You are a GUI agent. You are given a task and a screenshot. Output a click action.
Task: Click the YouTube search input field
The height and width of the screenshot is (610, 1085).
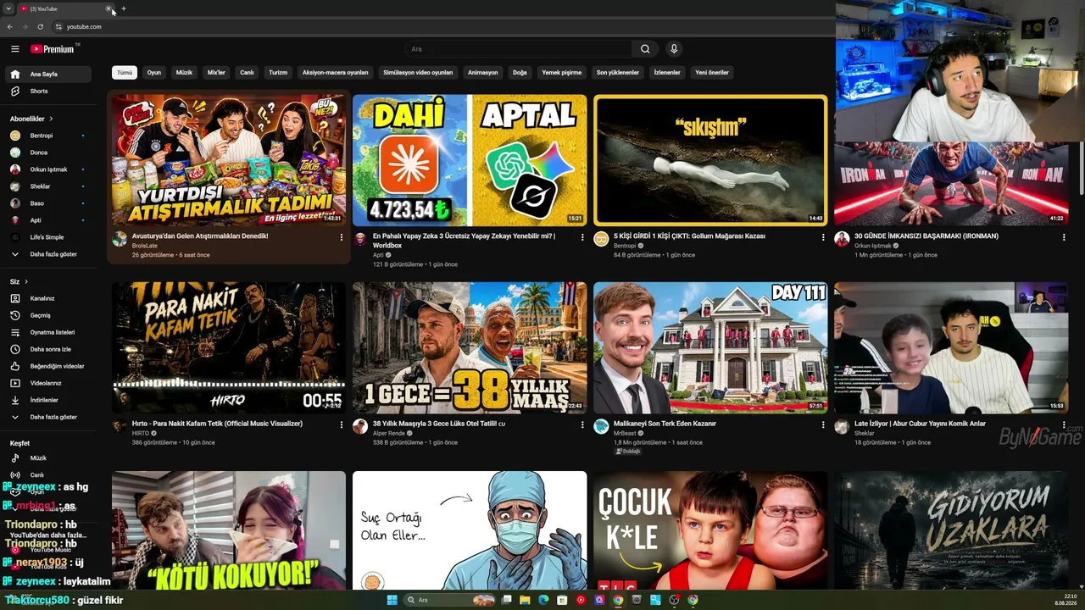517,49
